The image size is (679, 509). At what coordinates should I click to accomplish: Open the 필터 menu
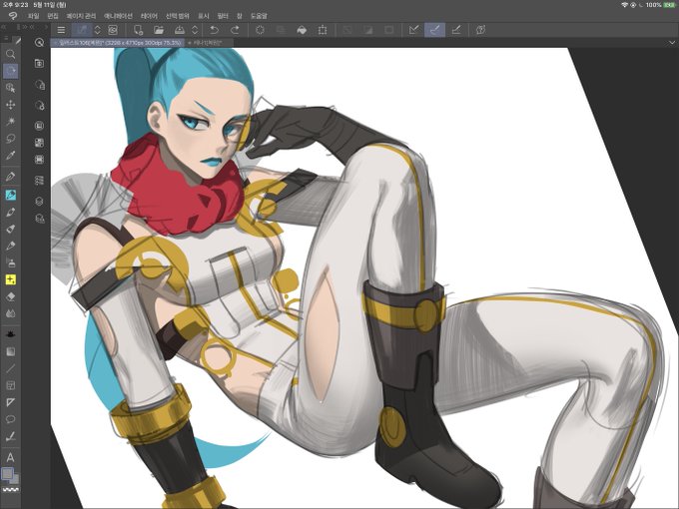pyautogui.click(x=223, y=16)
